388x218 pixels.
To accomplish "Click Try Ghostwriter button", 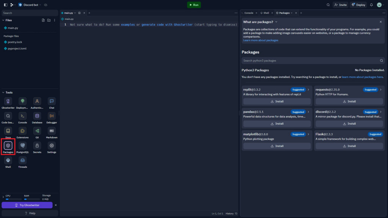I will pos(27,205).
